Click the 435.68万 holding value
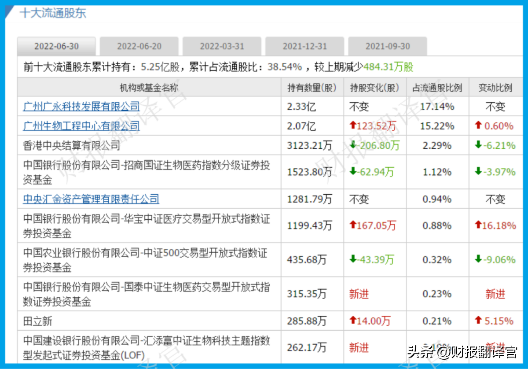Screen dimensions: 528x369 [x=307, y=260]
